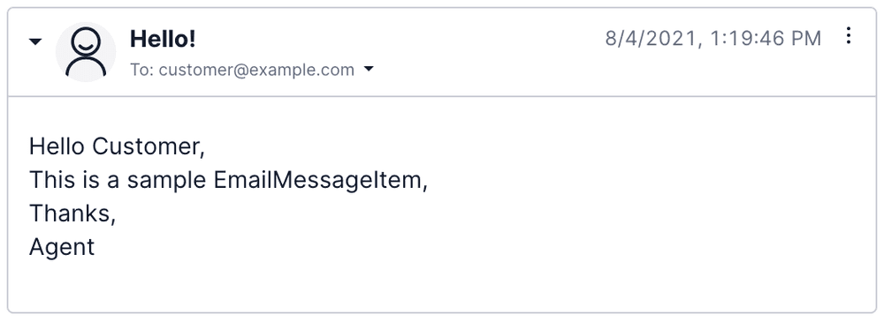Image resolution: width=884 pixels, height=322 pixels.
Task: Click the "Thanks," line
Action: [72, 213]
